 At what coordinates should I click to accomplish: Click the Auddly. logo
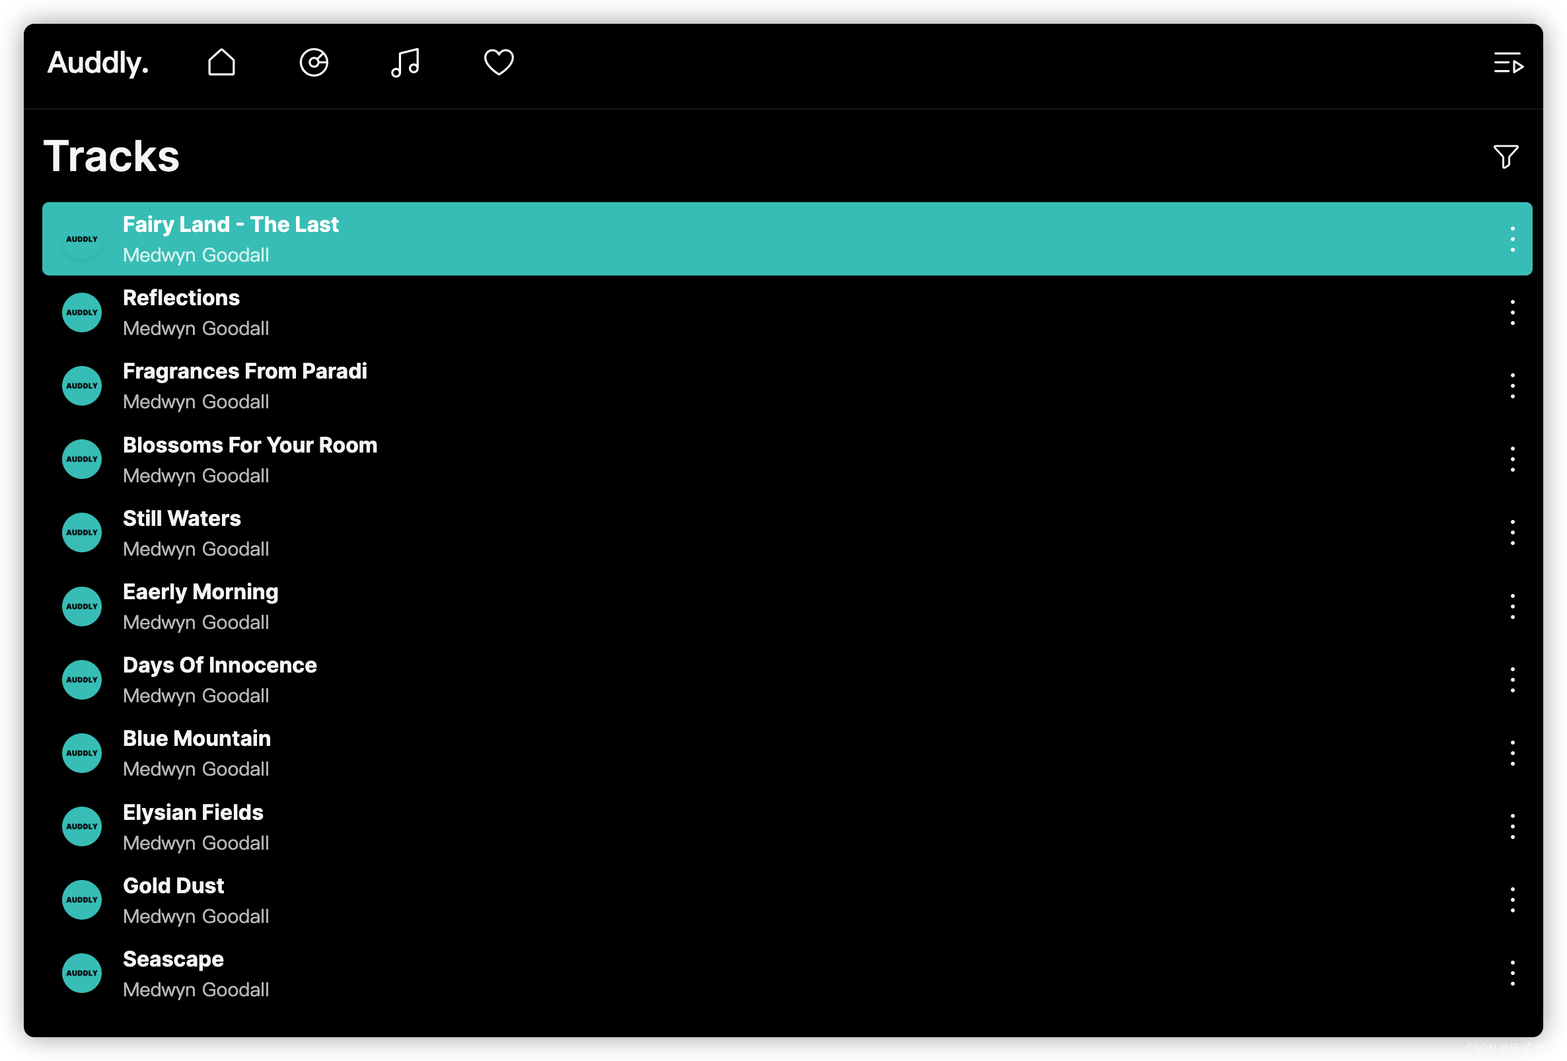coord(98,63)
